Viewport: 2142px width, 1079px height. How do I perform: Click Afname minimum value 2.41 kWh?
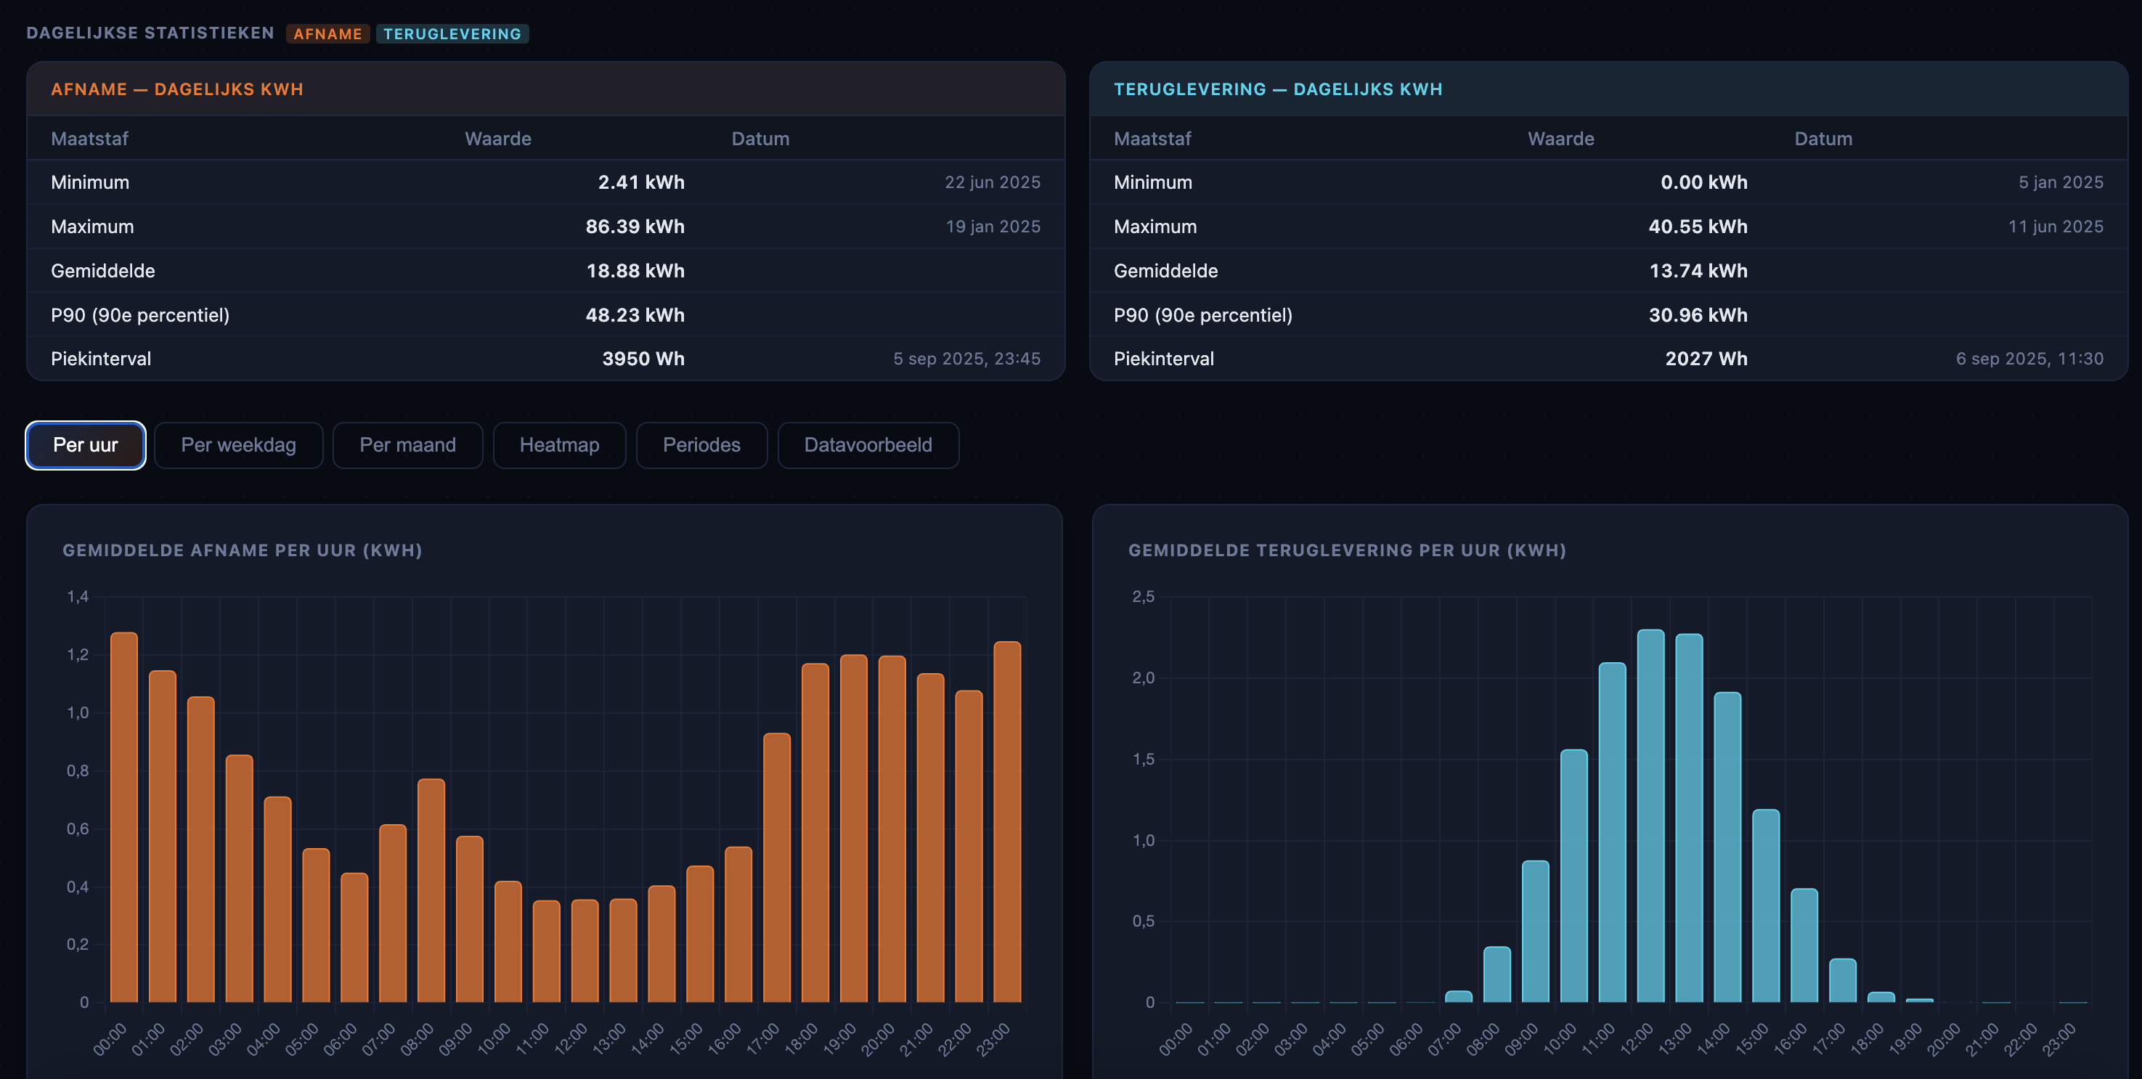[x=641, y=182]
